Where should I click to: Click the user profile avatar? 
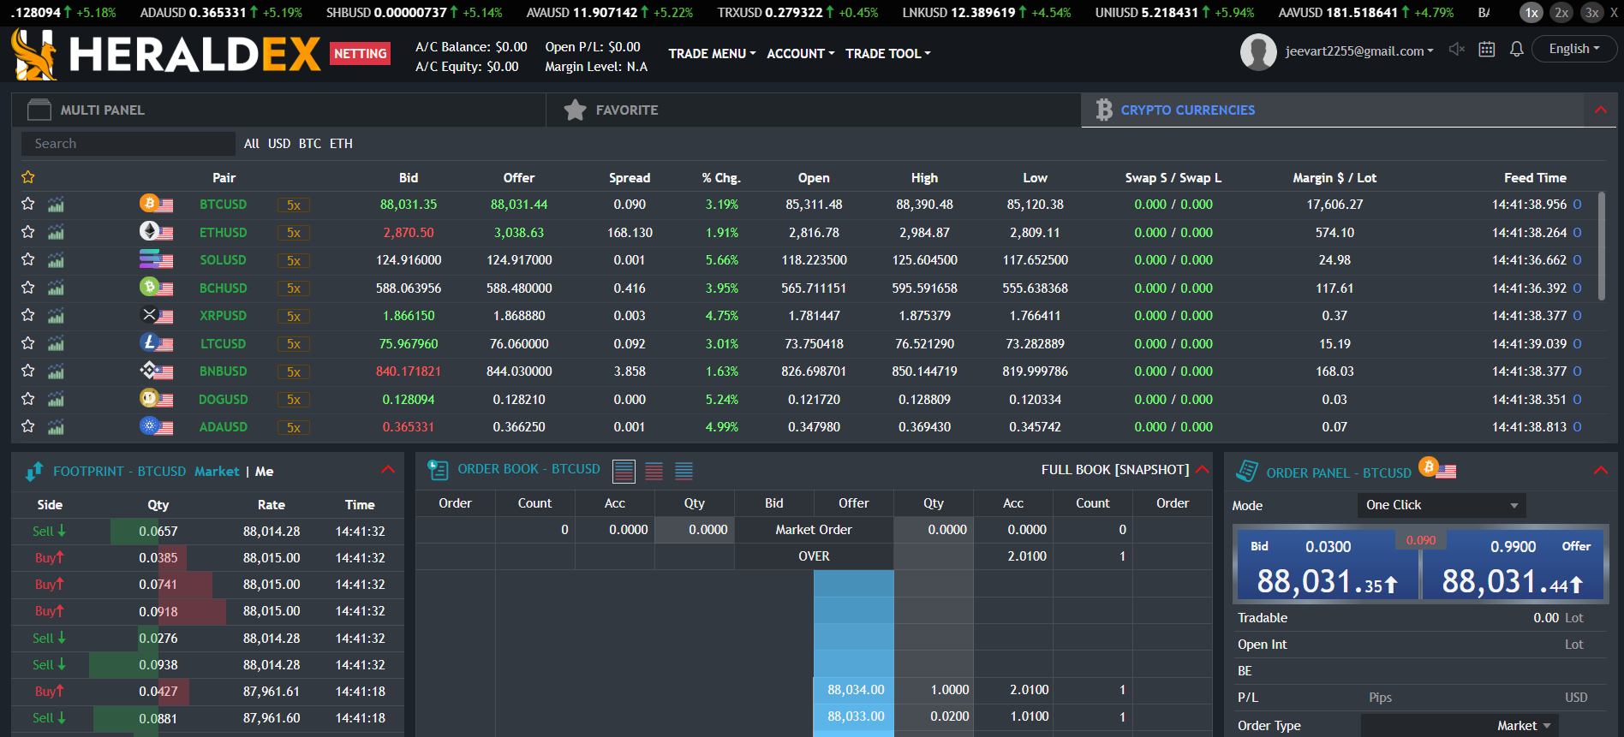click(1258, 52)
